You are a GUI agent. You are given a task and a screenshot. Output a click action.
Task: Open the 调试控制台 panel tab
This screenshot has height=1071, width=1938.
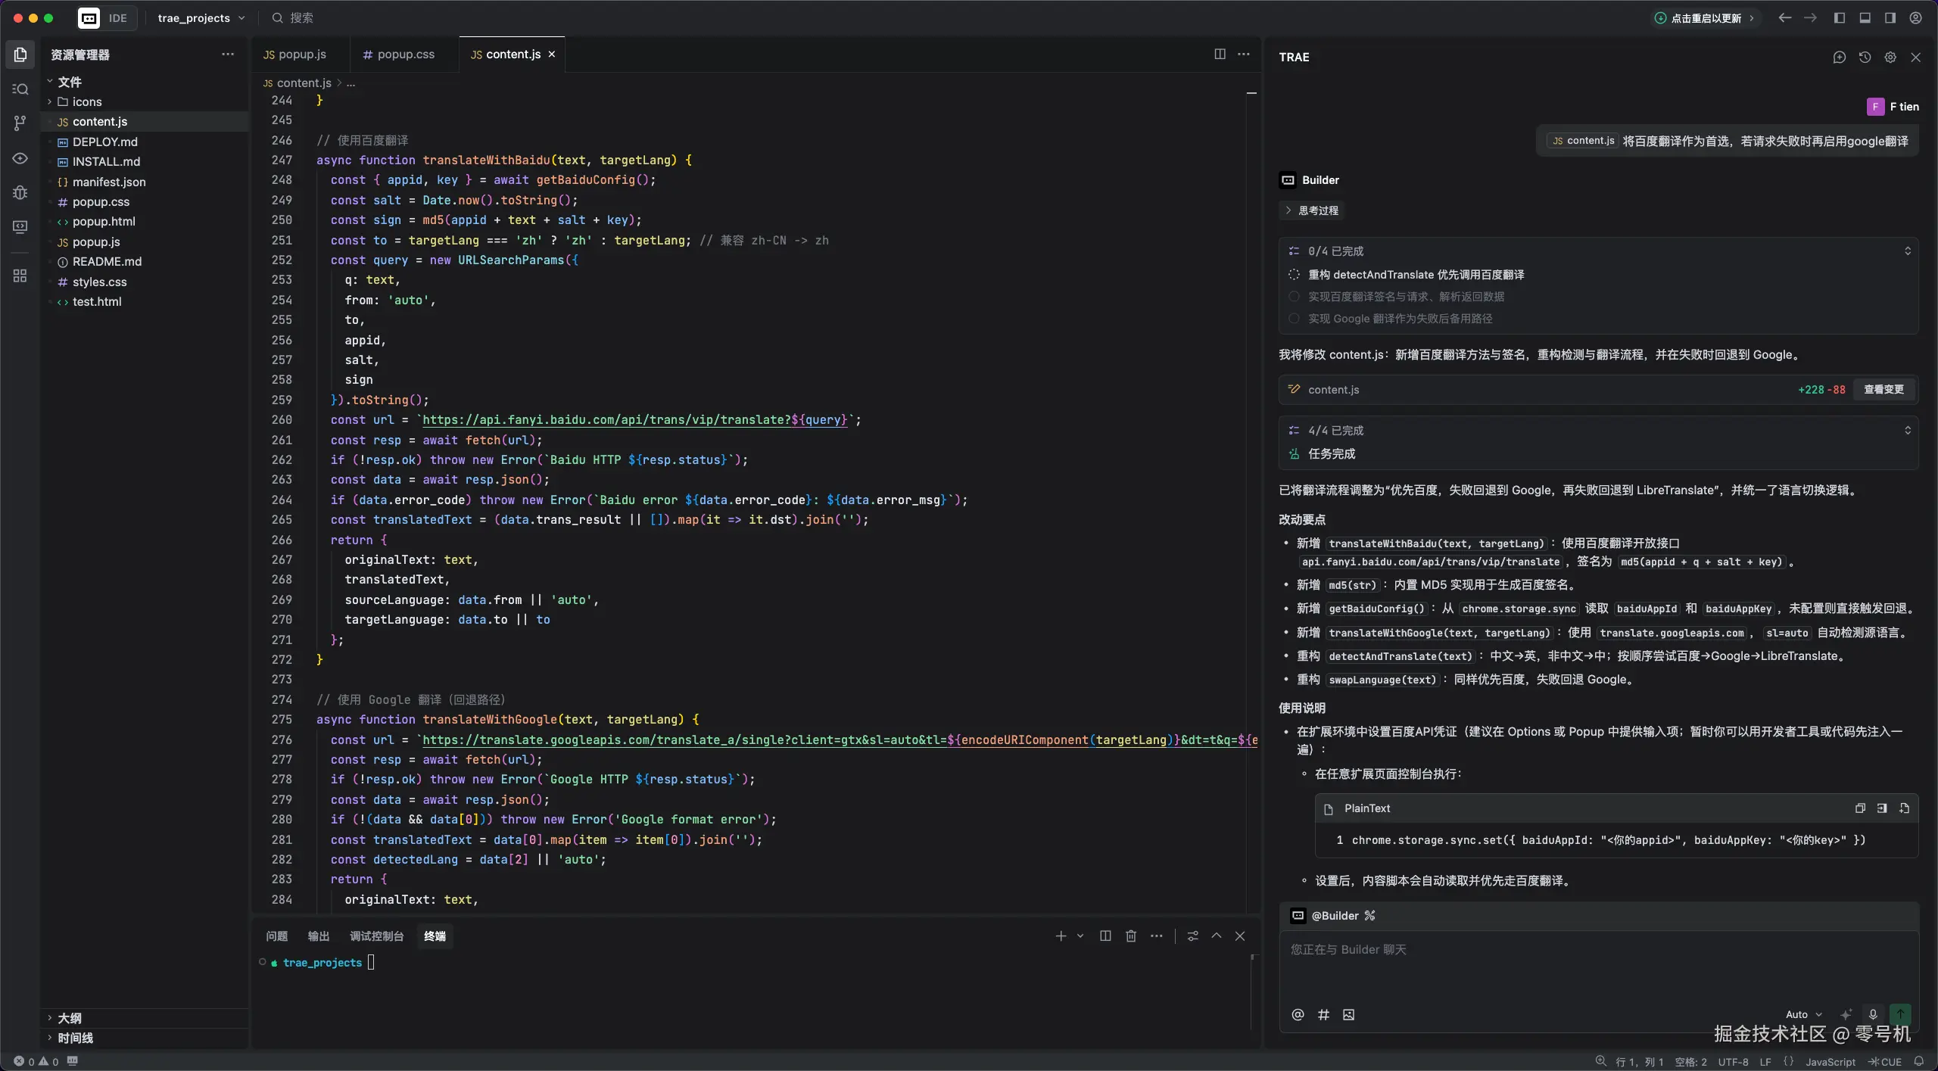tap(377, 936)
